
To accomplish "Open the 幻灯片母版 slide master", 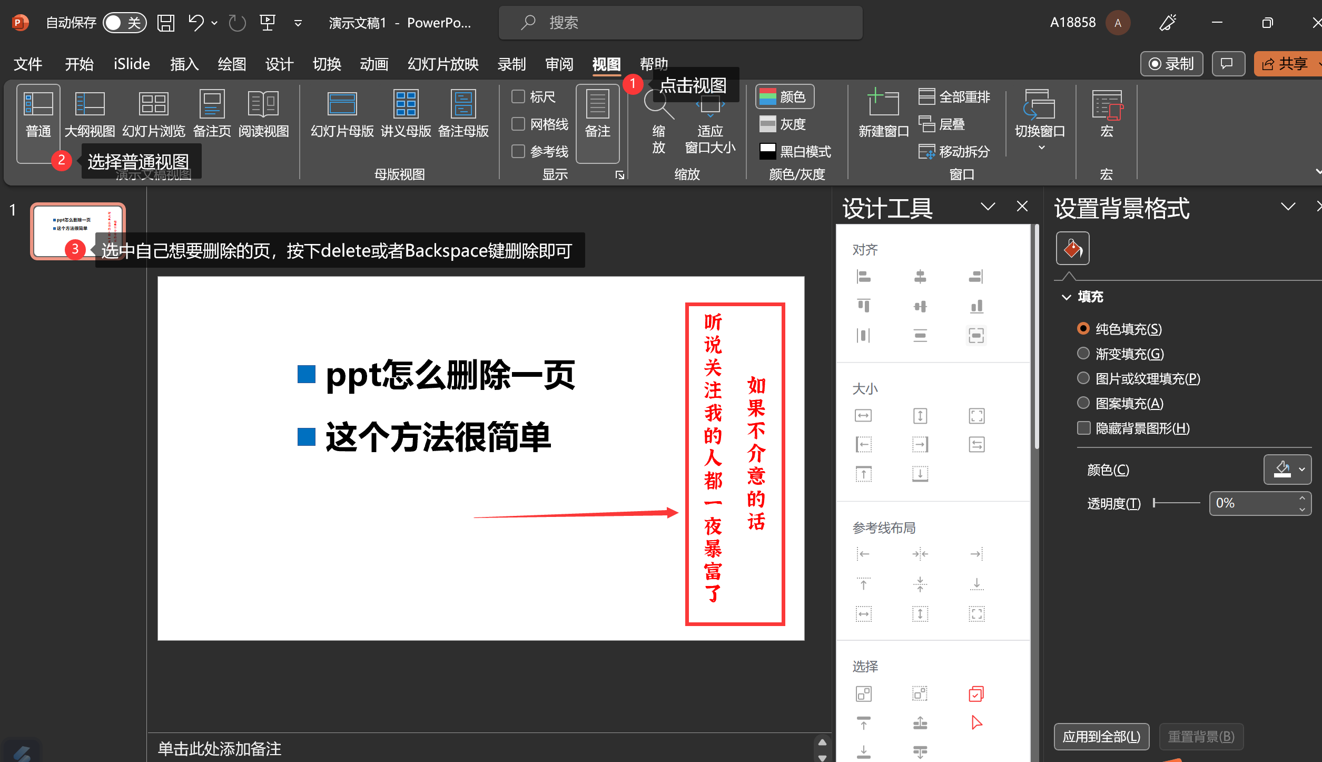I will (341, 113).
